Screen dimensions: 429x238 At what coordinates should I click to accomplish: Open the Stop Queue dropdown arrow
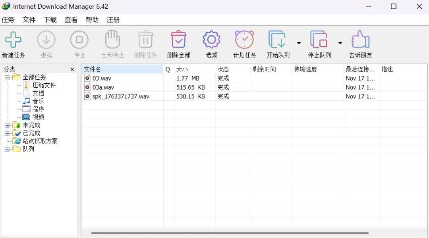coord(340,43)
